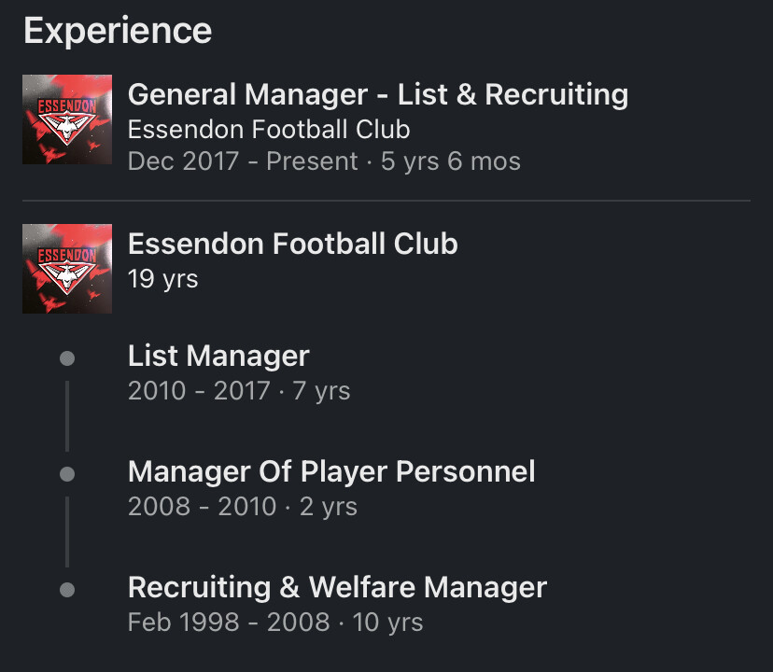Click the Essendon logo beside General Manager role

click(67, 119)
